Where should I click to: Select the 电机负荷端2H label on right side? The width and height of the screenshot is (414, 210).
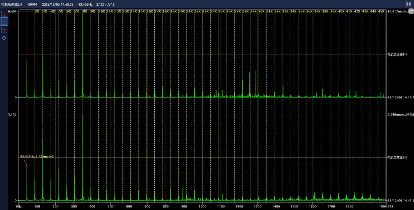(397, 158)
